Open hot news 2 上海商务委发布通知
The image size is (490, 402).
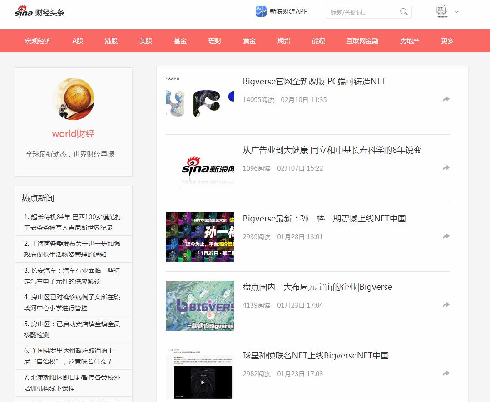(72, 249)
